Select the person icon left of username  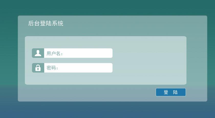point(38,53)
